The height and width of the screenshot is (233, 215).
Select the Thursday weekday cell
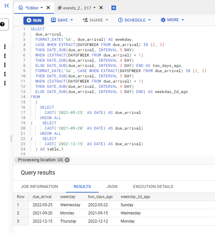point(68,221)
